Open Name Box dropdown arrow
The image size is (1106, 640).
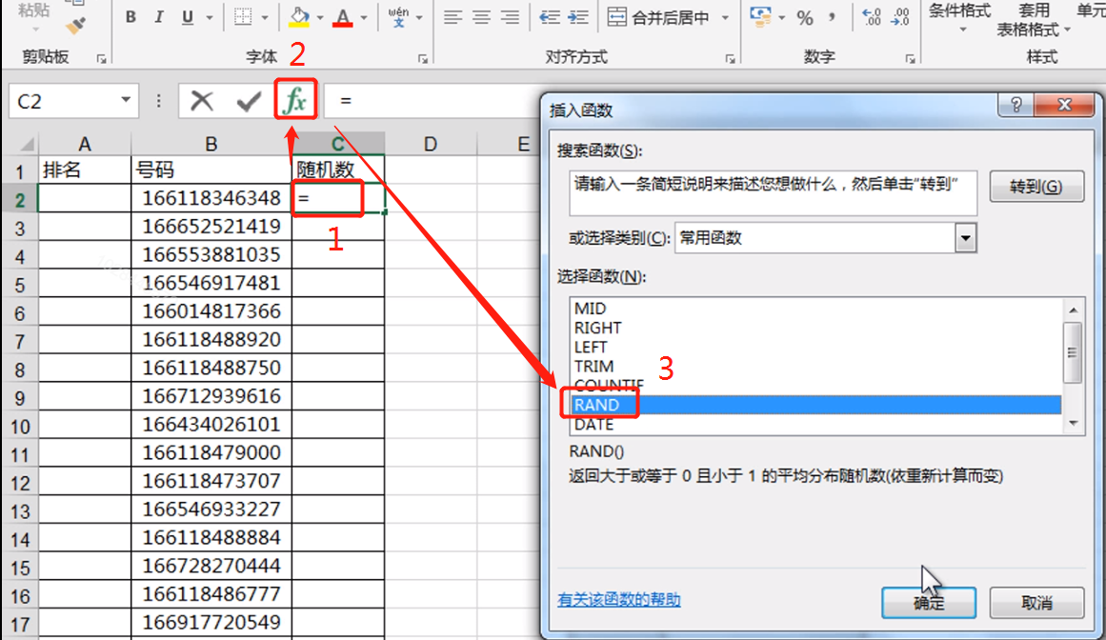pos(127,101)
